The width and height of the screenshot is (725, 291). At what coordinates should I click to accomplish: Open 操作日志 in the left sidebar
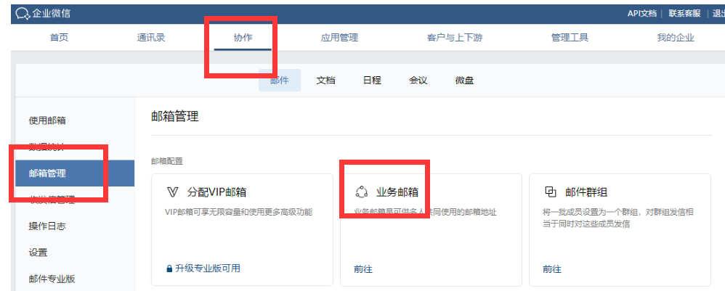[47, 226]
